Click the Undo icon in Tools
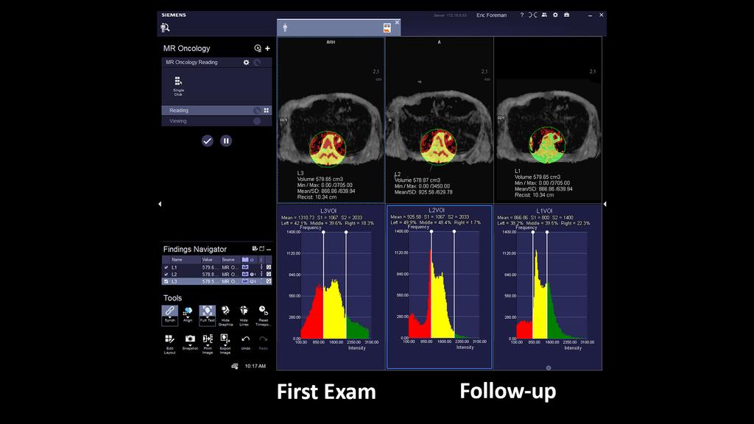Viewport: 754px width, 424px height. pos(245,338)
